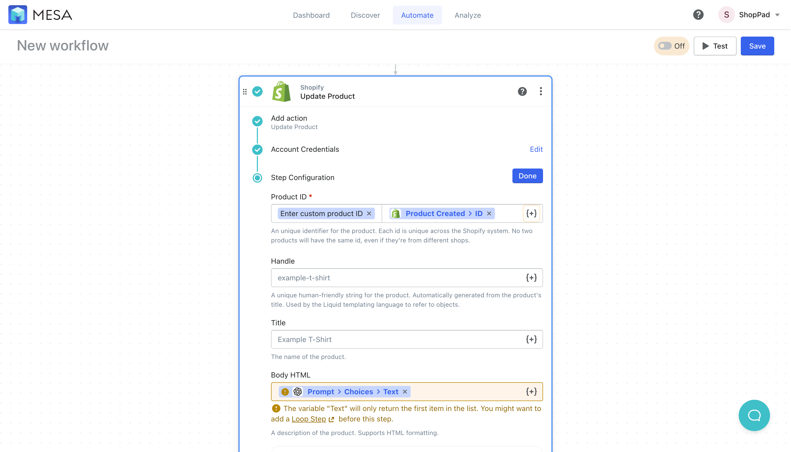Click the warning icon in Body HTML token
This screenshot has width=791, height=452.
click(x=285, y=392)
